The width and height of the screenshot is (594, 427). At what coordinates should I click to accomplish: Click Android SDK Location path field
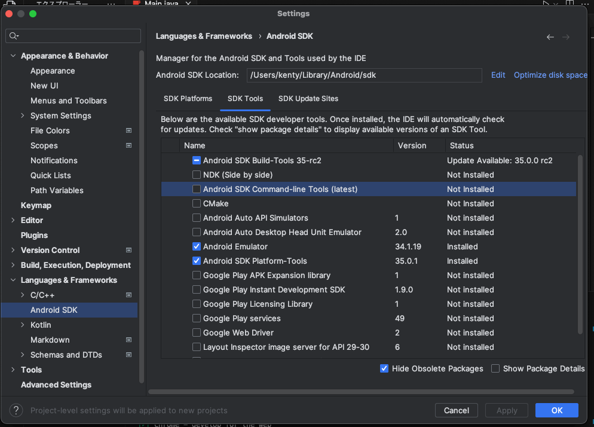pyautogui.click(x=364, y=75)
